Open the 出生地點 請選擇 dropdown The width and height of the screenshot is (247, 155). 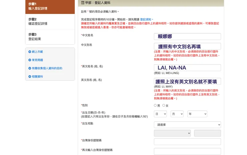click(187, 125)
